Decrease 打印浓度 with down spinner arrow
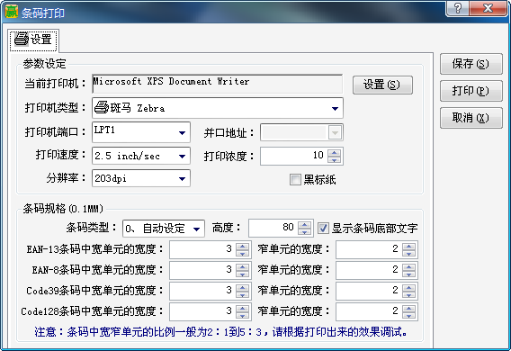This screenshot has height=351, width=511. coord(335,159)
